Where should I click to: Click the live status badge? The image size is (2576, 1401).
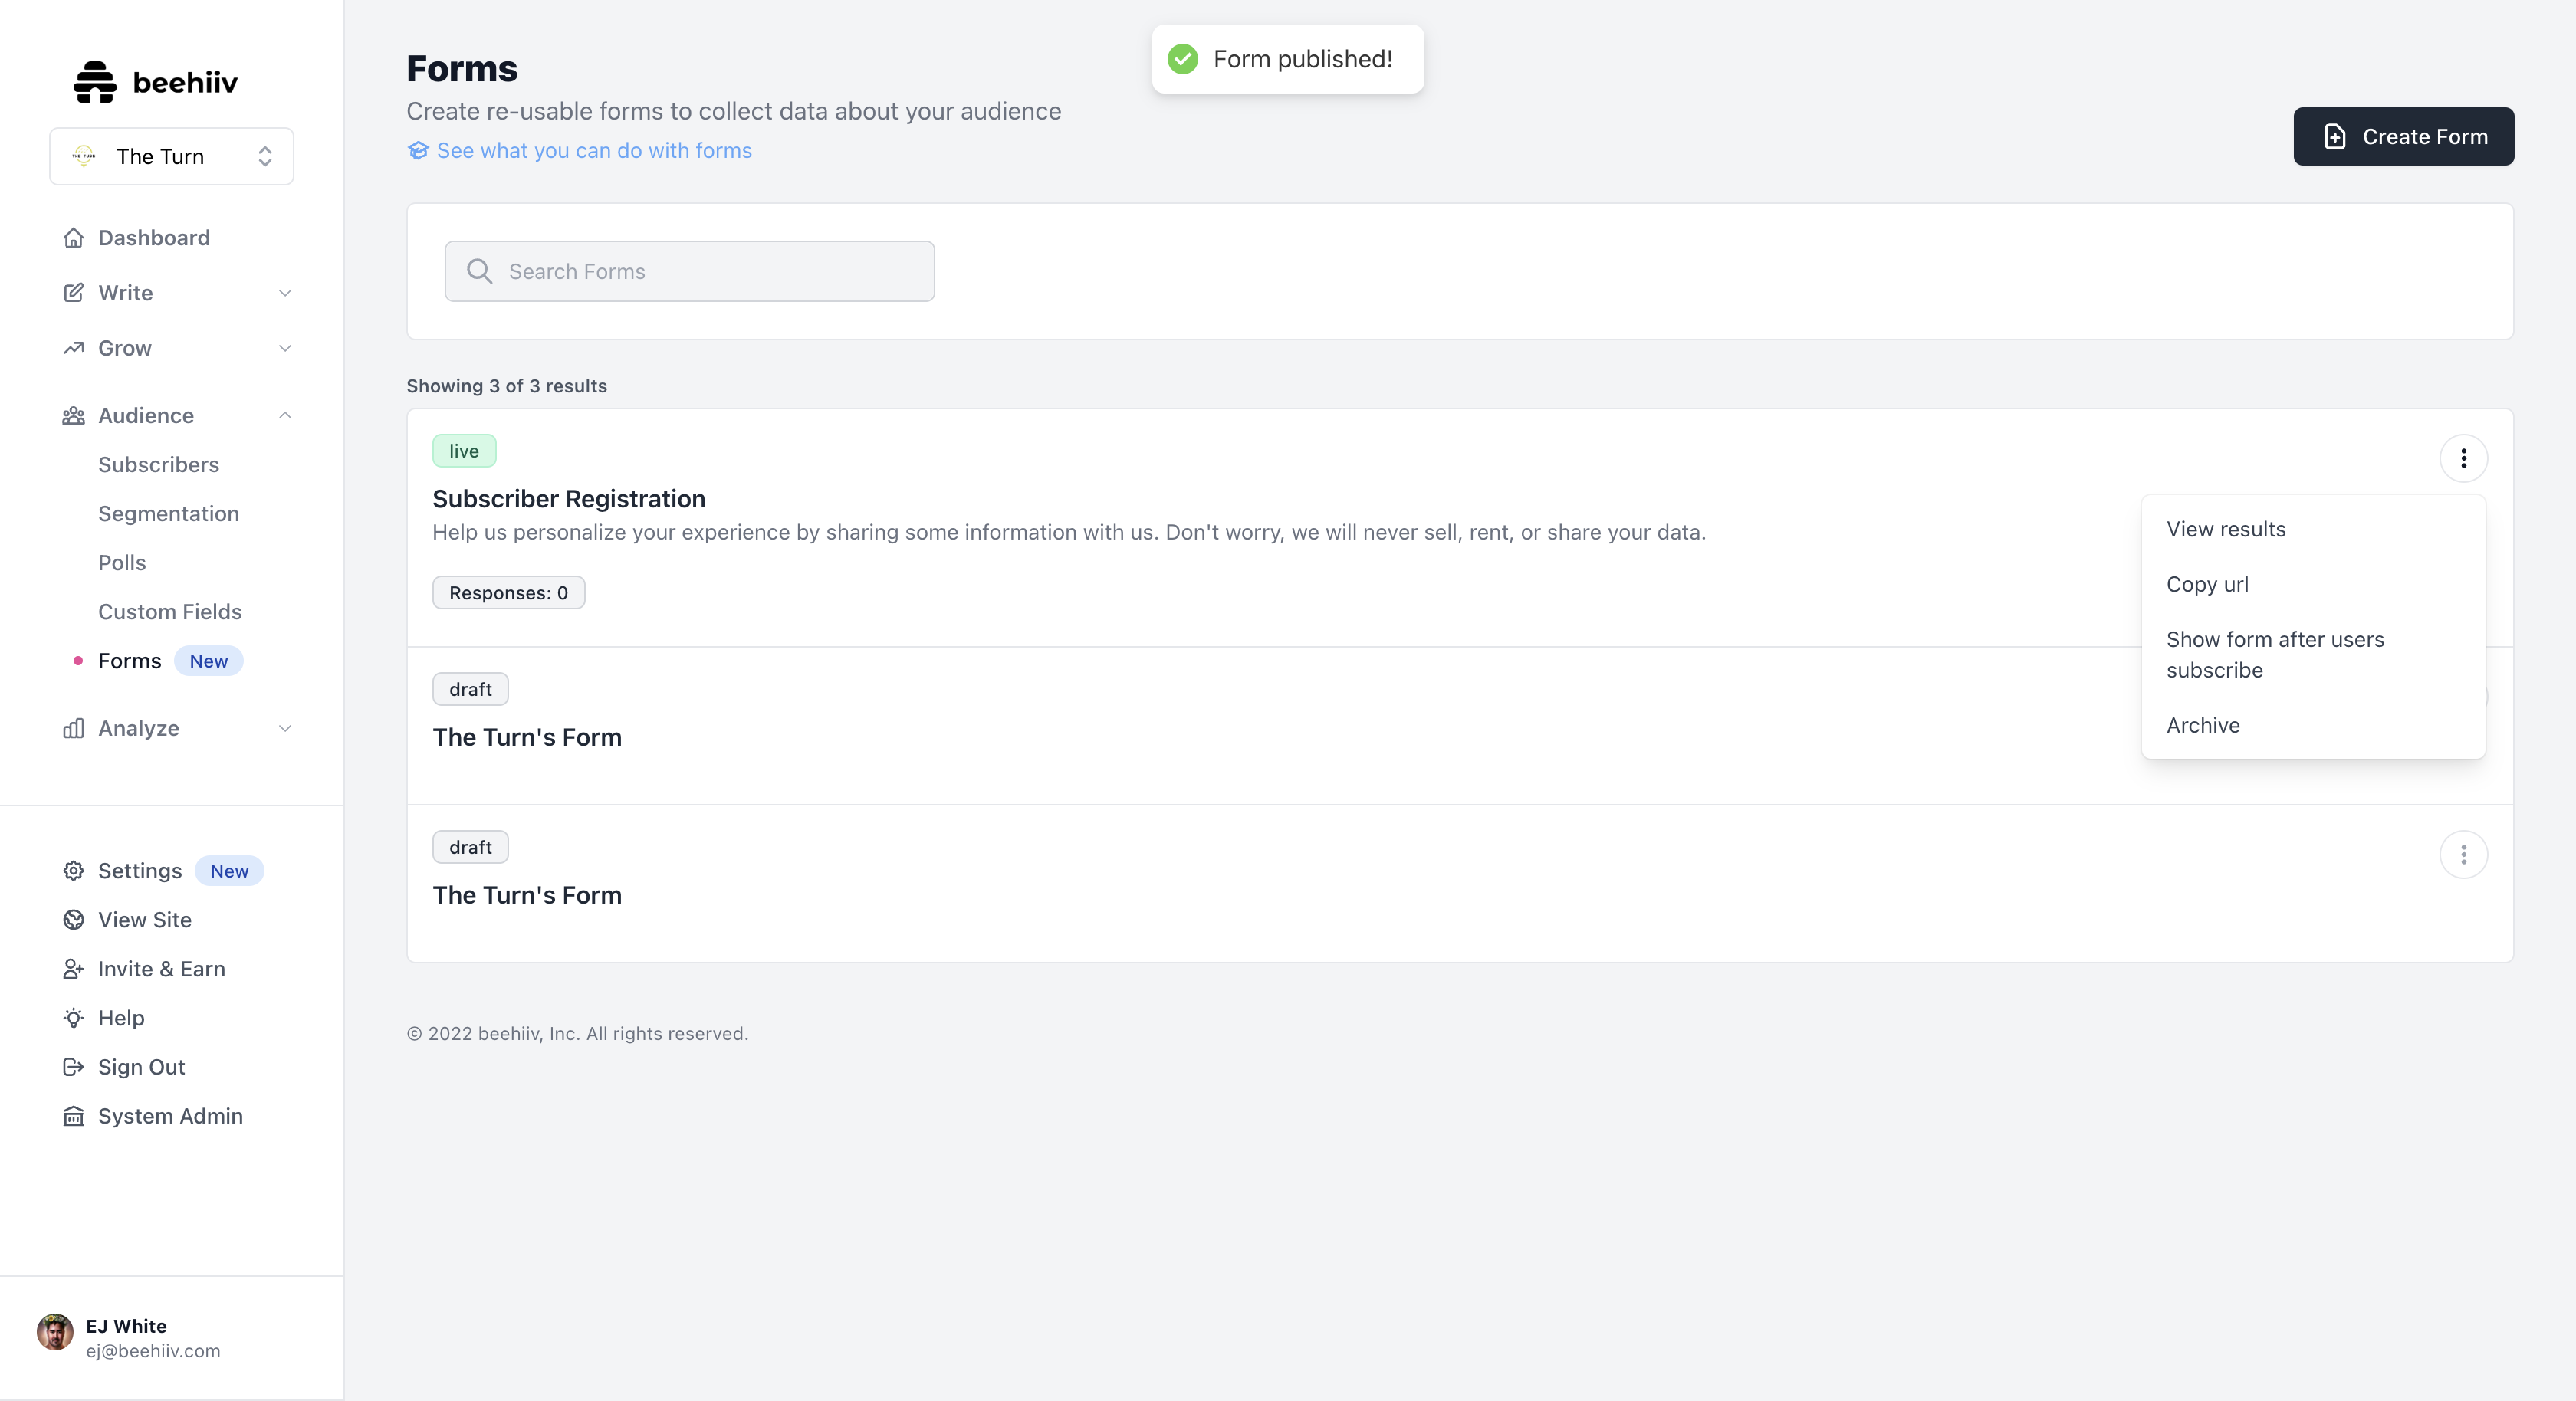[x=464, y=451]
